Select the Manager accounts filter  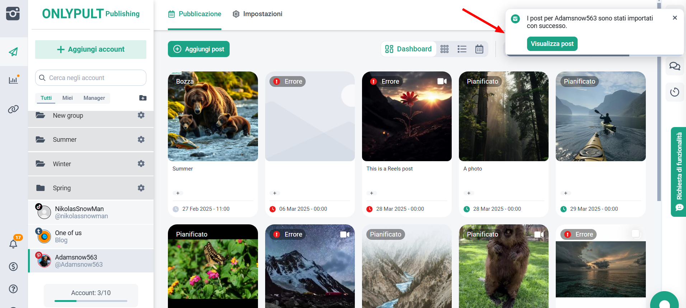click(94, 98)
